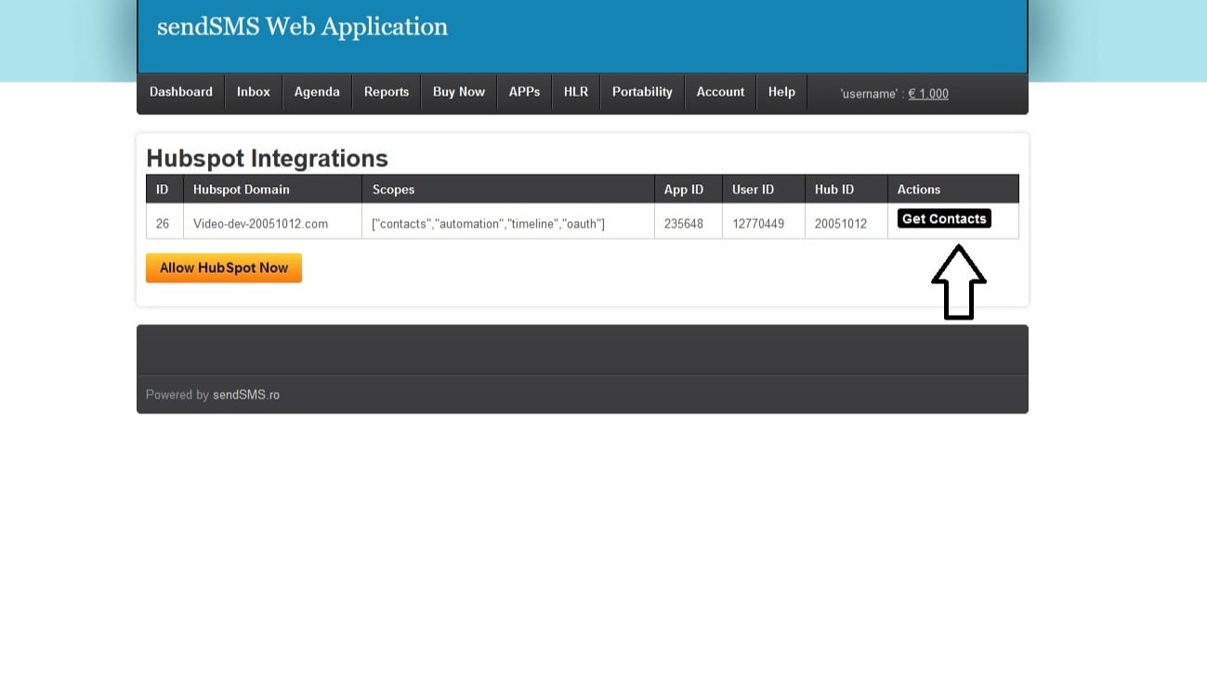This screenshot has height=679, width=1207.
Task: Click the Hub ID value 20051012
Action: pyautogui.click(x=841, y=224)
